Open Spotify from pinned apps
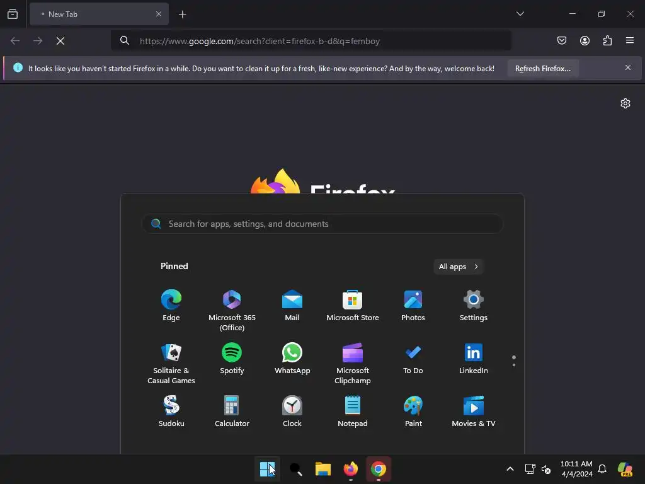The height and width of the screenshot is (484, 645). [232, 359]
